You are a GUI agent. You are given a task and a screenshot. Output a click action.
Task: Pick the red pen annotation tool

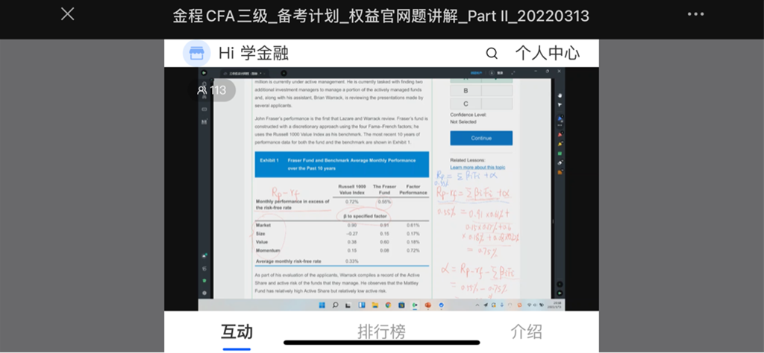pos(560,134)
